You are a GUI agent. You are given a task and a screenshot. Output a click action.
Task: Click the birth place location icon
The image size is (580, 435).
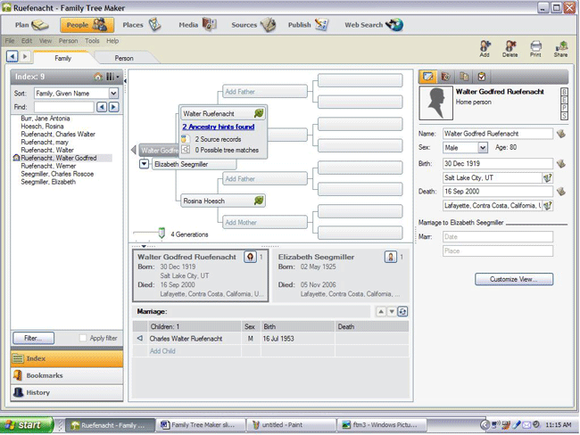click(x=548, y=177)
